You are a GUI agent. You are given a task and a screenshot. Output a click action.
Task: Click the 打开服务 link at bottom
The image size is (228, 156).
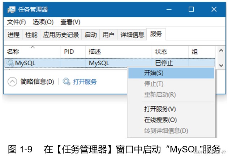point(85,82)
